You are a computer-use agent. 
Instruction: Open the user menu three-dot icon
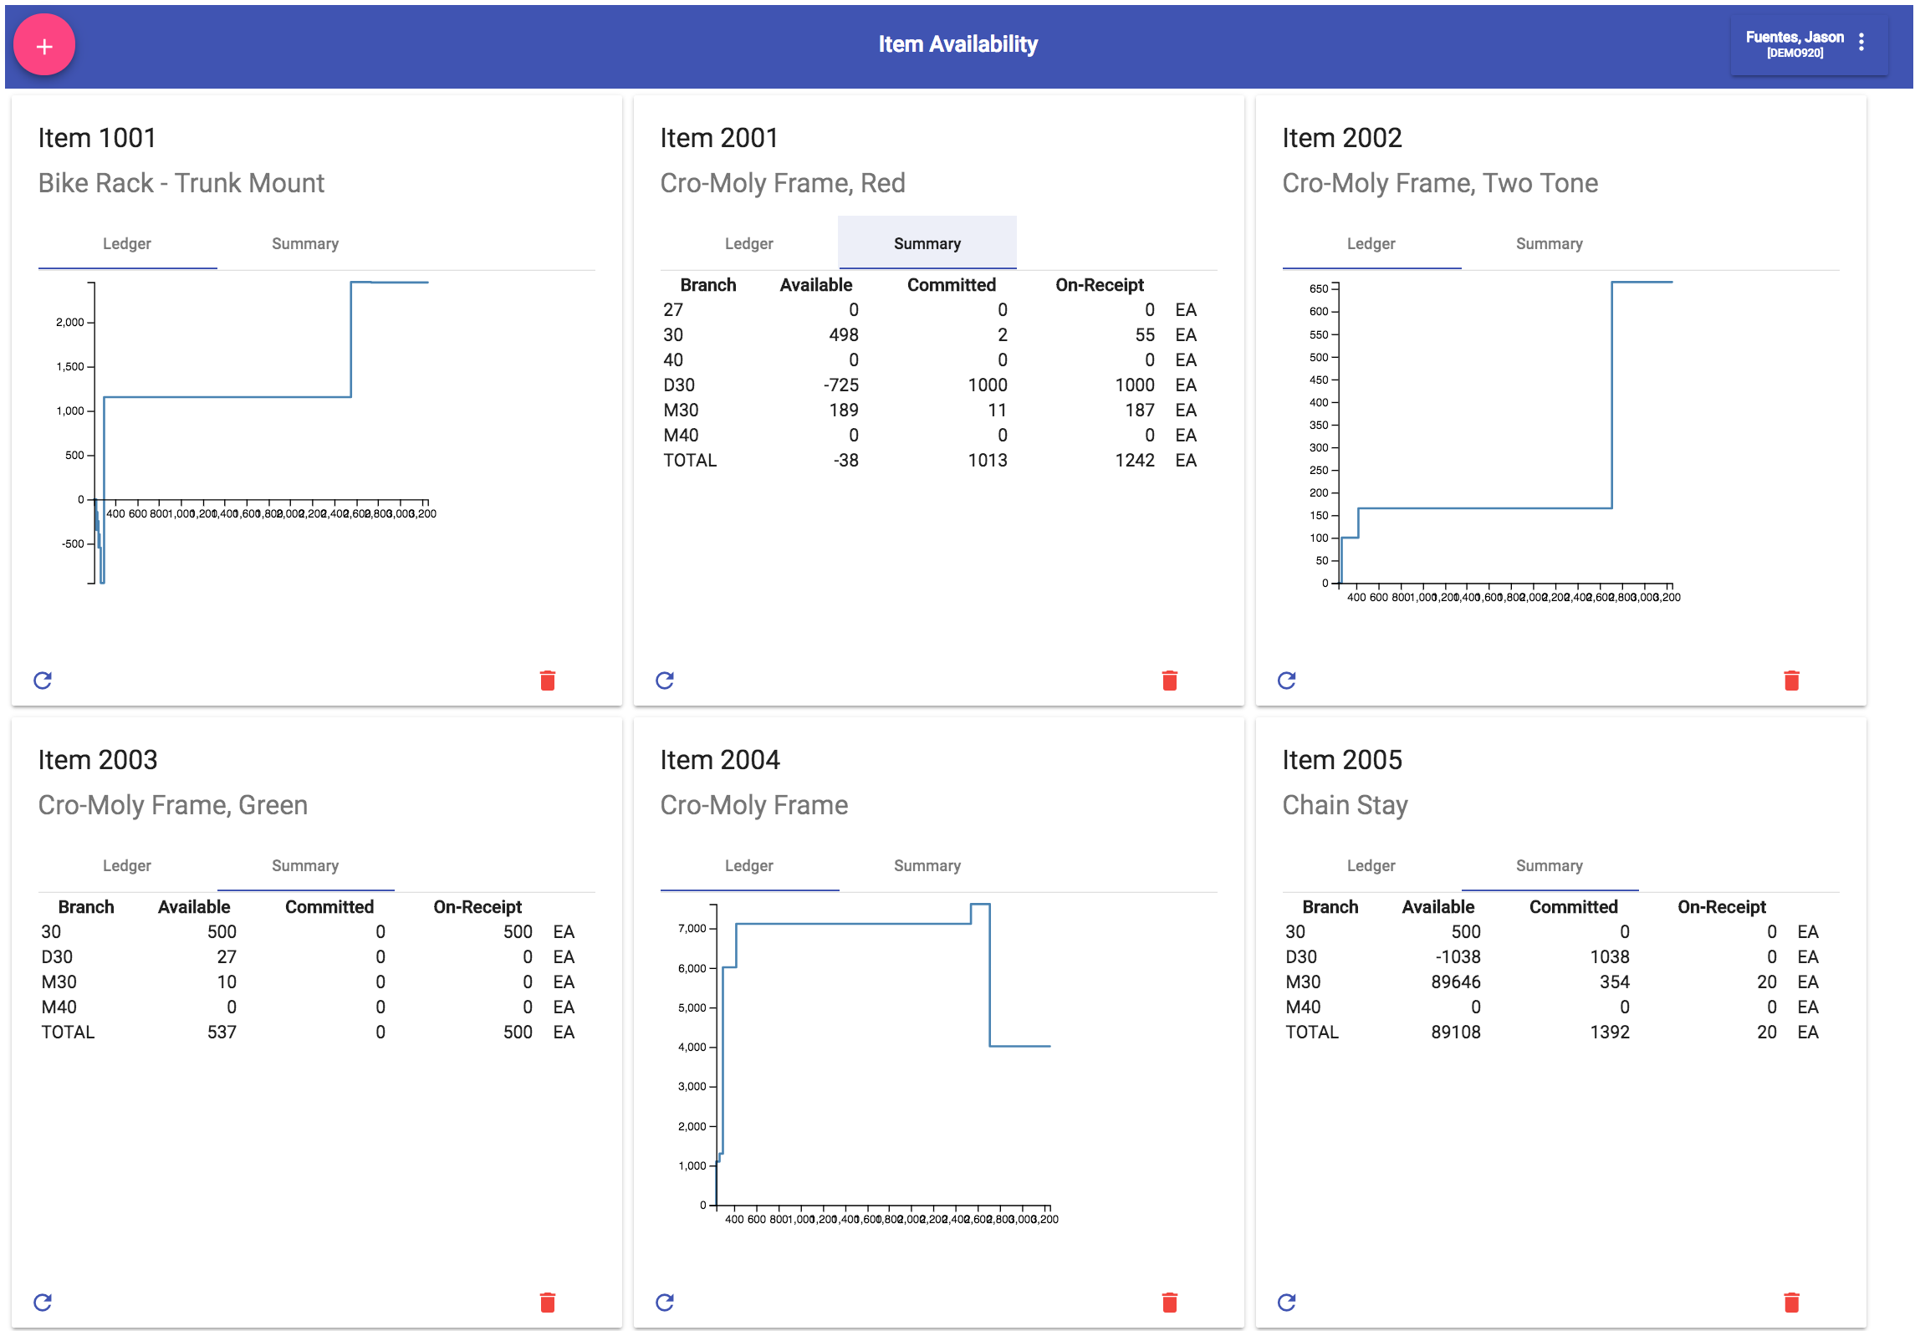point(1861,43)
